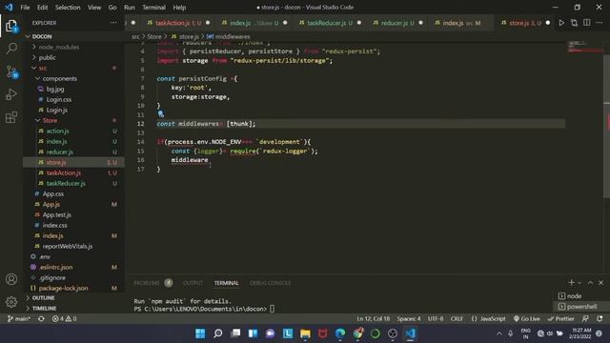Switch to OUTPUT panel tab
Image resolution: width=610 pixels, height=343 pixels.
point(193,283)
